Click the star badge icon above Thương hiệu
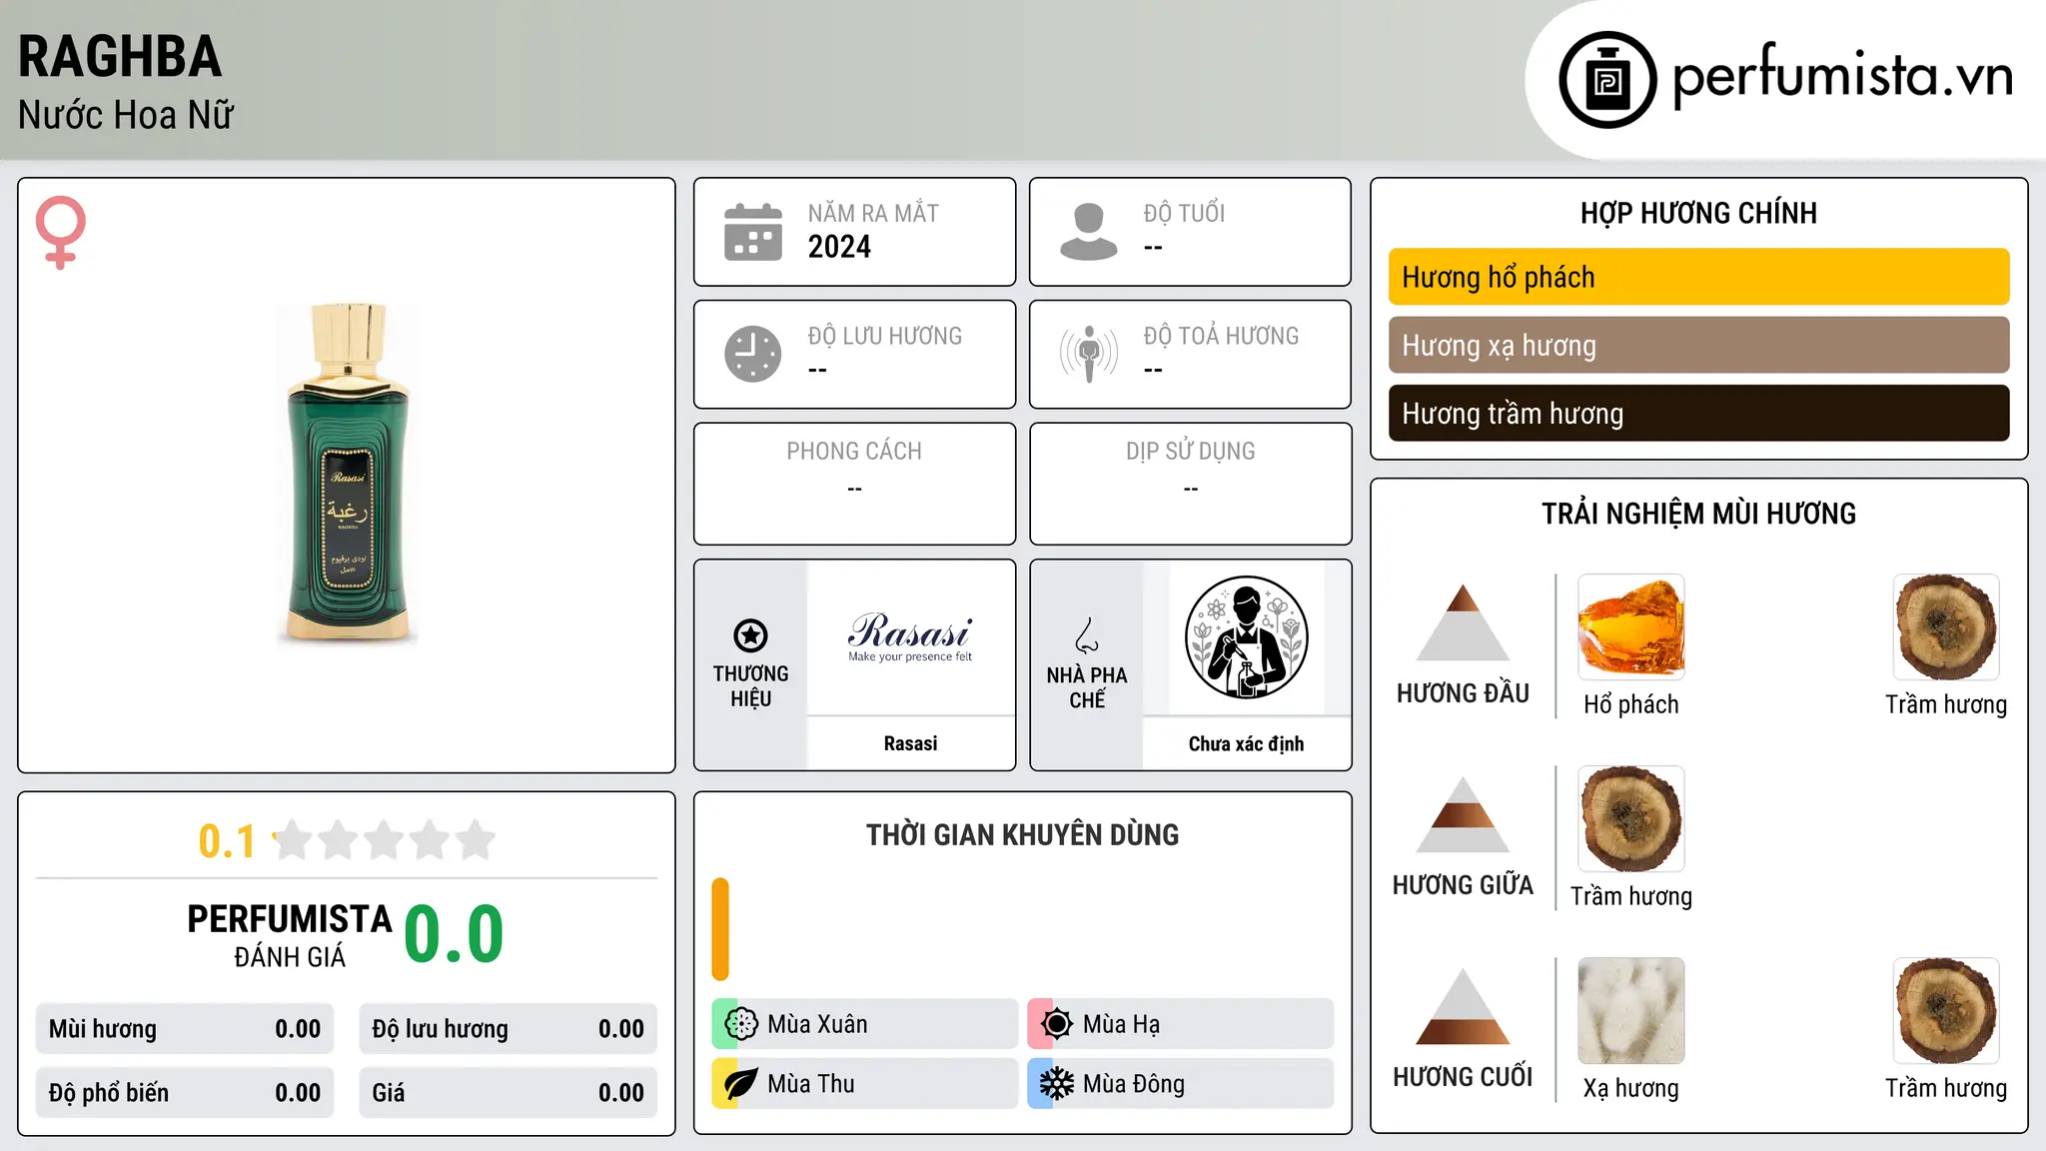This screenshot has width=2046, height=1151. click(750, 635)
